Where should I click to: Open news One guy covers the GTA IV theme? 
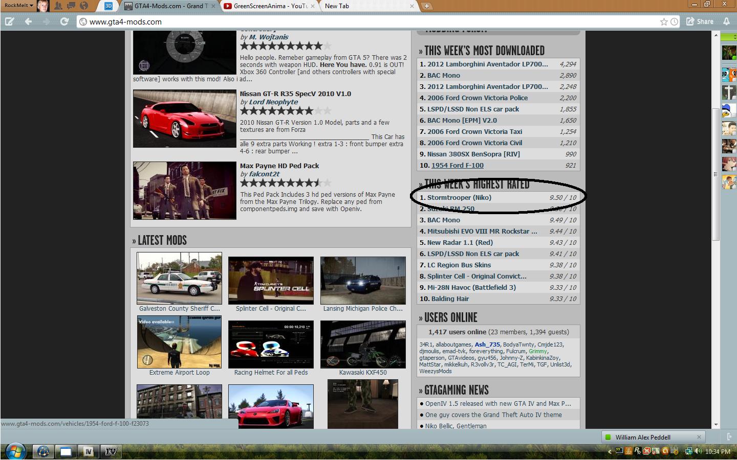[493, 415]
